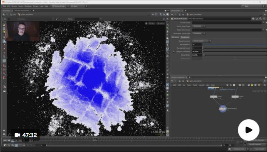Click the blue network box icon

256,85
